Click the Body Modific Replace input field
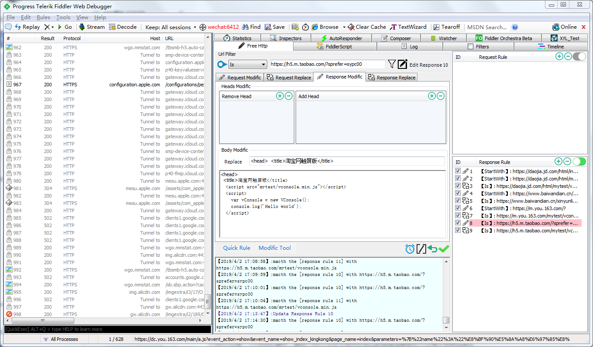Image resolution: width=593 pixels, height=347 pixels. tap(347, 161)
